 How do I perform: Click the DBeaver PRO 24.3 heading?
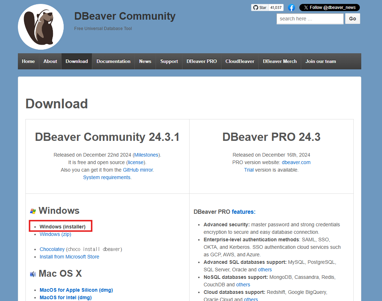point(271,137)
